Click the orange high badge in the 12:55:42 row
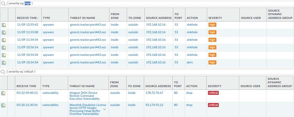The width and height of the screenshot is (294, 117). [x=212, y=25]
